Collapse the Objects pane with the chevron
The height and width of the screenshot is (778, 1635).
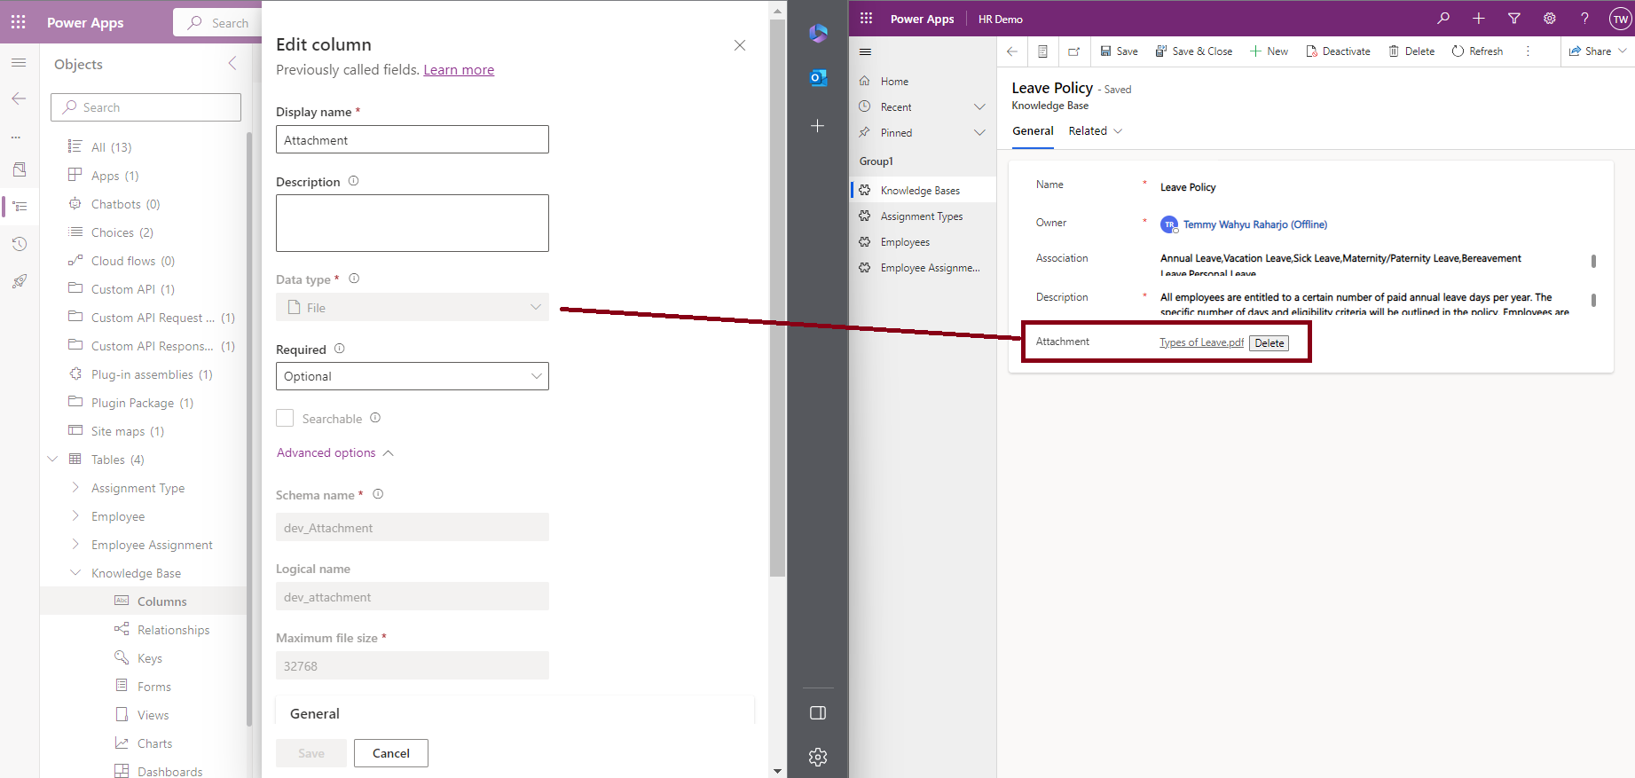[232, 63]
